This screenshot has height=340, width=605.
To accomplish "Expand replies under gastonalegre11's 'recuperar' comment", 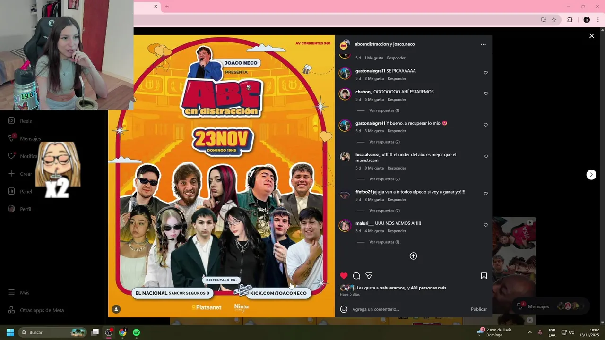I will pos(384,142).
